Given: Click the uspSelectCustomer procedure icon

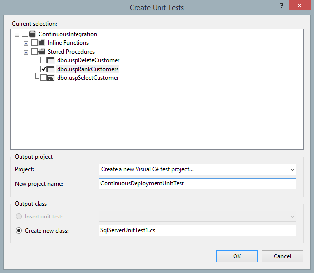Looking at the screenshot, I should 51,78.
